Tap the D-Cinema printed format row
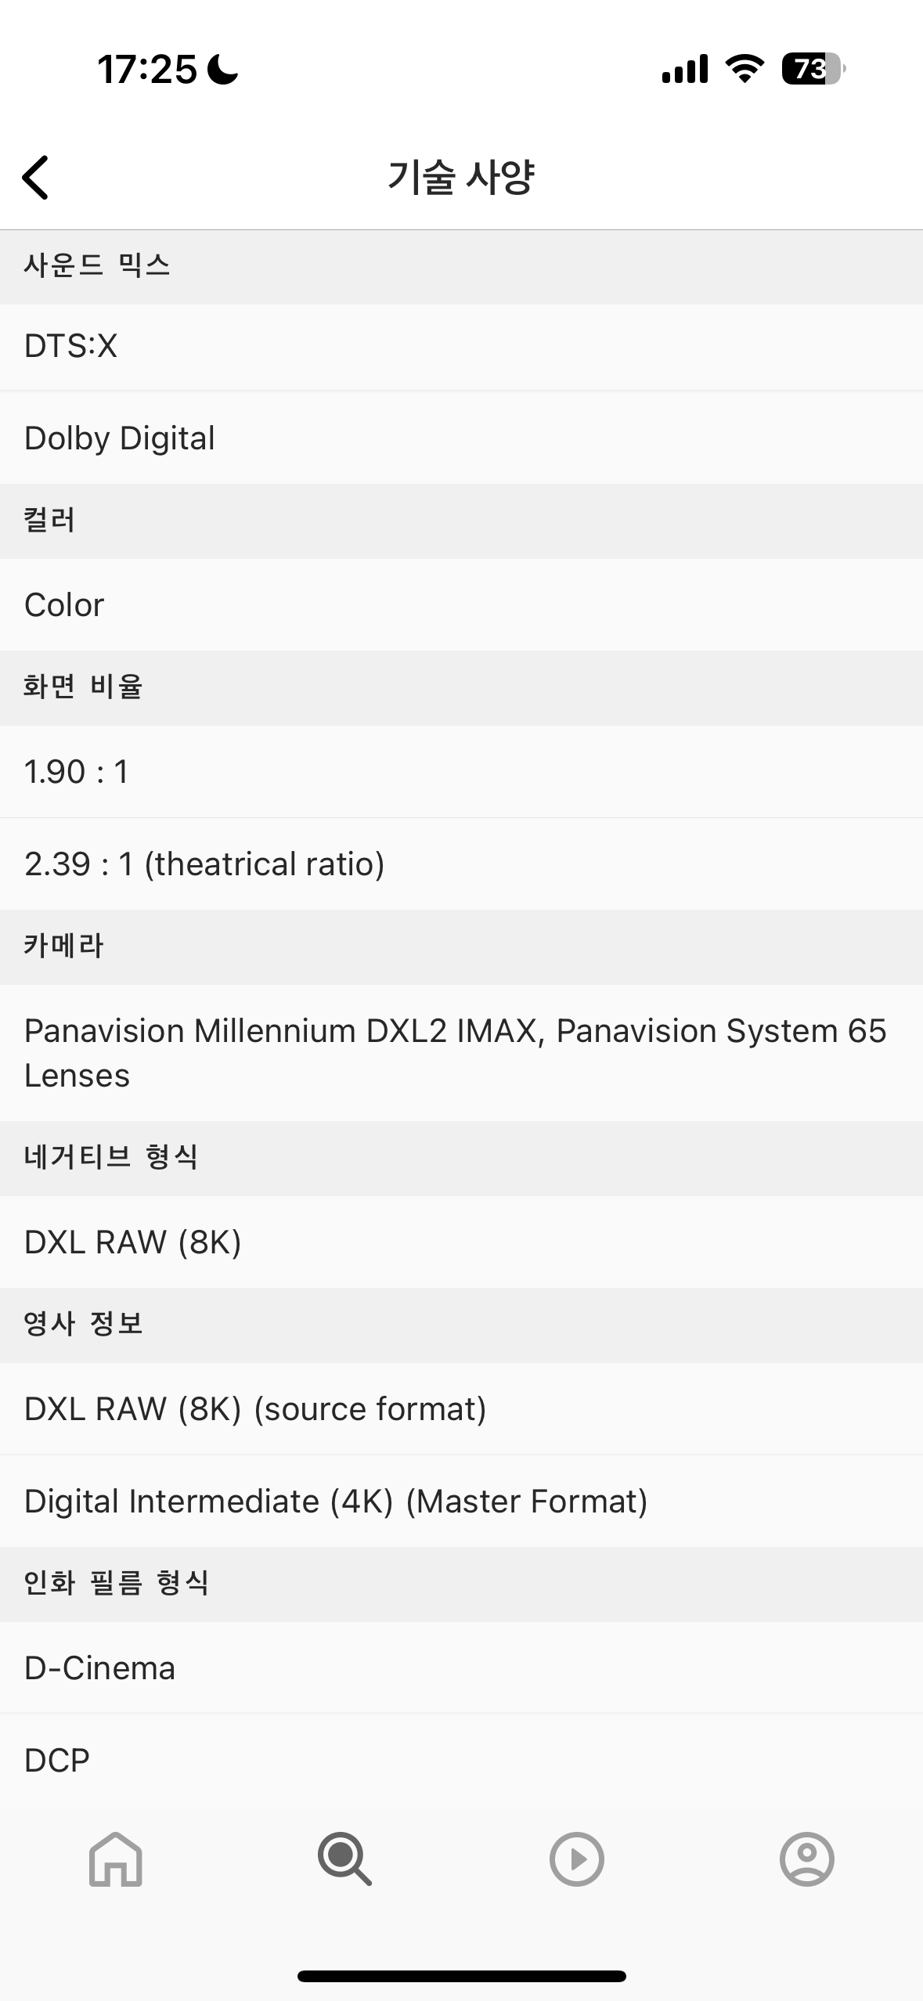The image size is (923, 2001). [x=461, y=1668]
